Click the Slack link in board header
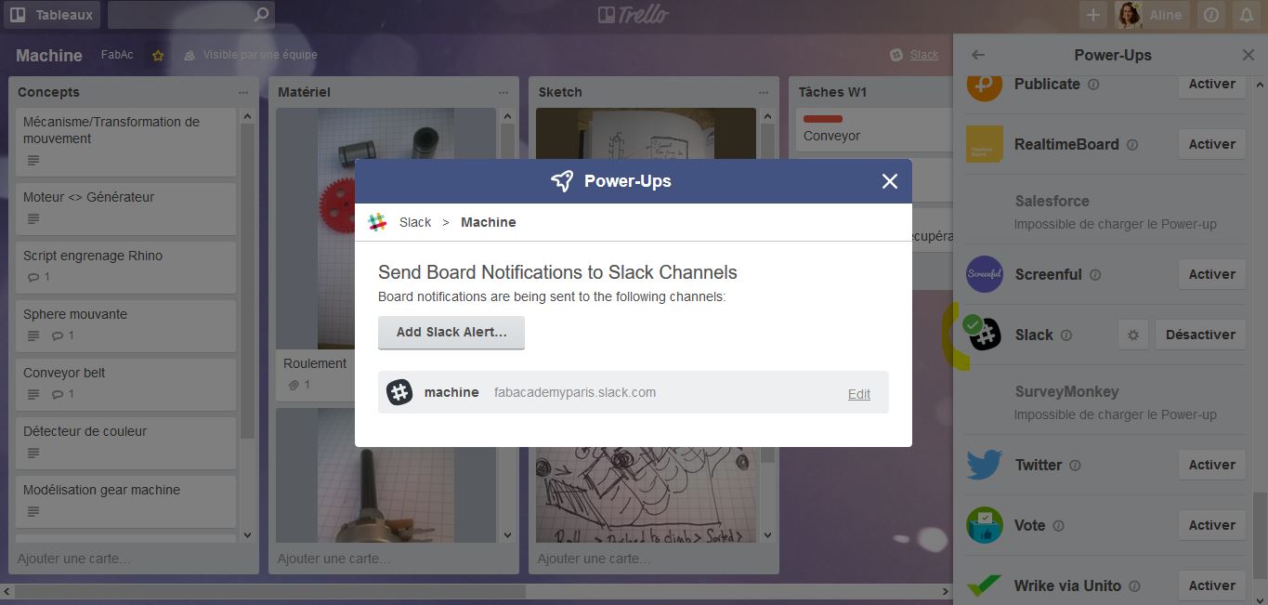 pos(923,55)
